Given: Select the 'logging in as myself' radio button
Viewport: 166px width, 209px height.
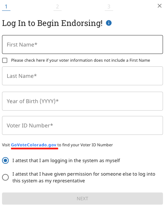Looking at the screenshot, I should click(x=5, y=160).
